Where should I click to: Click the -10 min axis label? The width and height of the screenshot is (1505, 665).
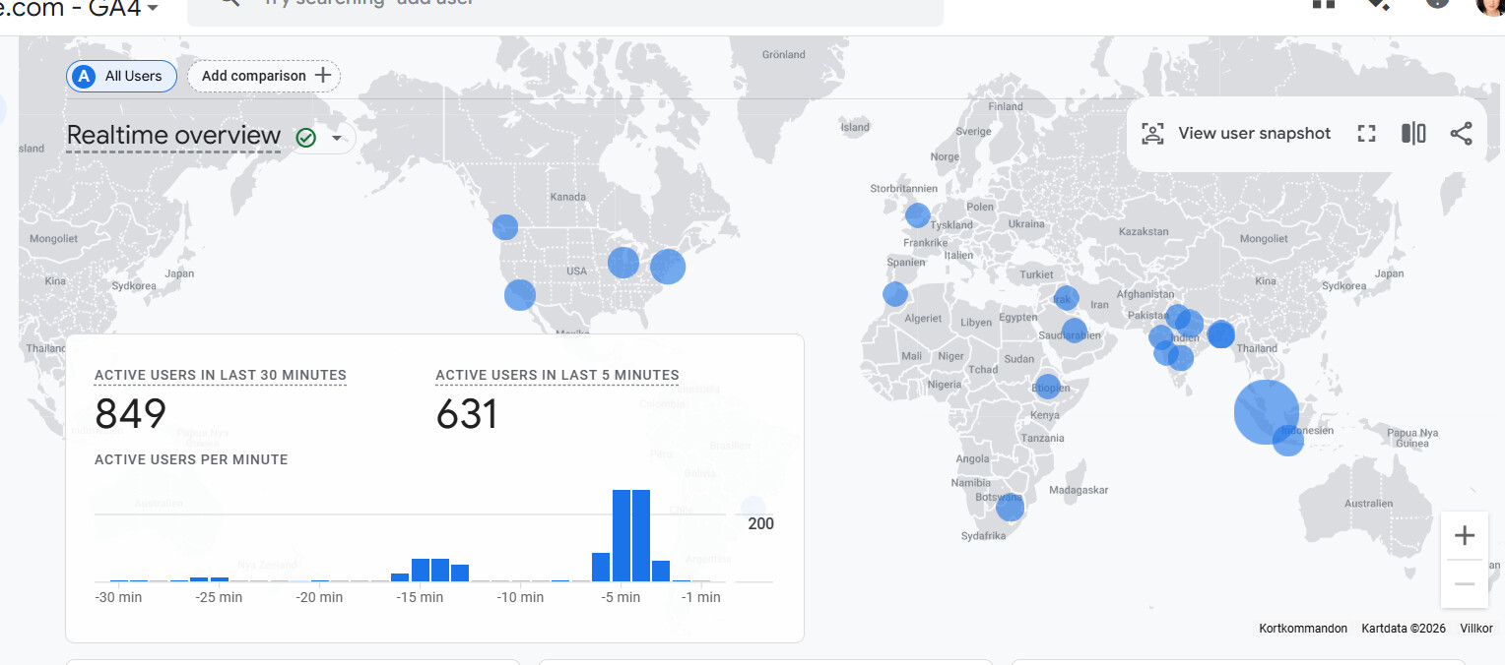click(x=520, y=597)
